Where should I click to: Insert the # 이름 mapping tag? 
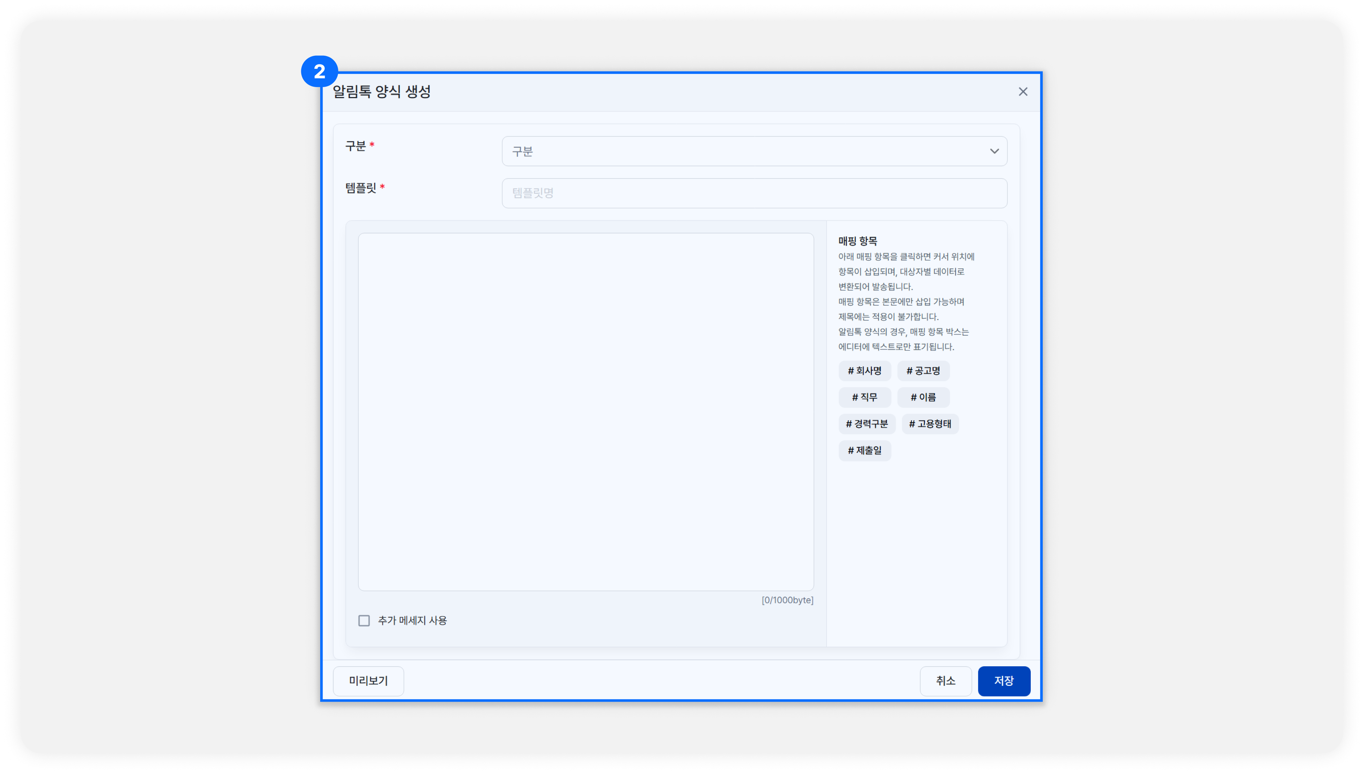pos(923,397)
